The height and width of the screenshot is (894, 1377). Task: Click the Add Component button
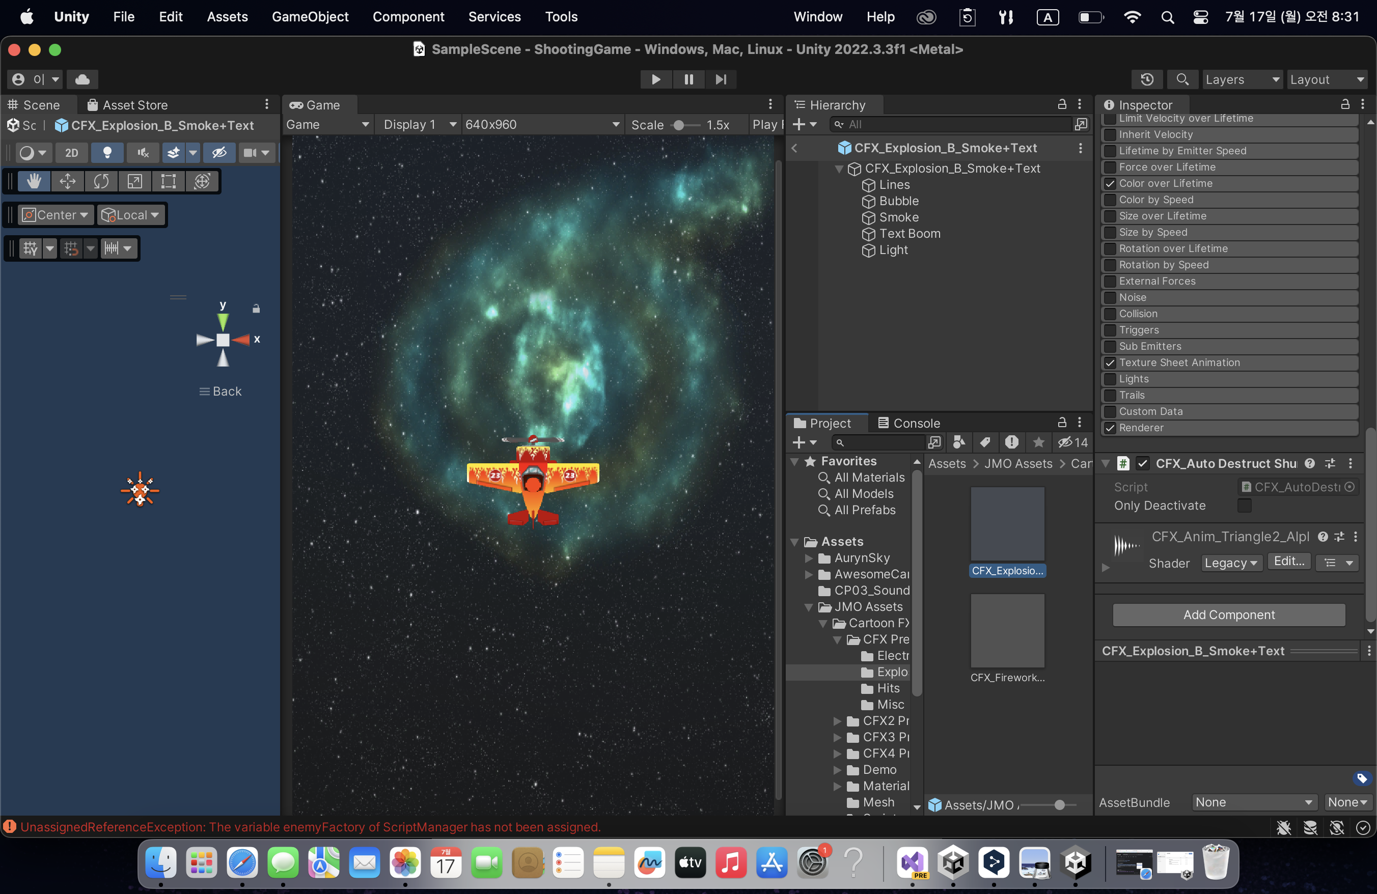(x=1228, y=614)
